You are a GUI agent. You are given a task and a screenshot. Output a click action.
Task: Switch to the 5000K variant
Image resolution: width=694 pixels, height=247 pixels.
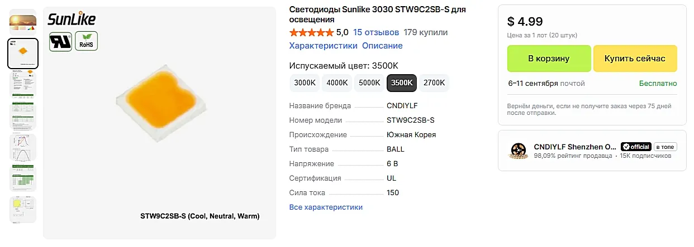[369, 83]
